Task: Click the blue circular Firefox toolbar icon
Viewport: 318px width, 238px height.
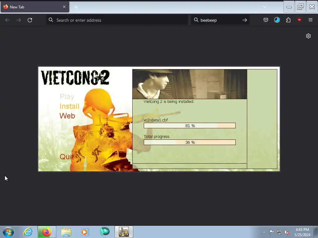Action: [x=277, y=20]
